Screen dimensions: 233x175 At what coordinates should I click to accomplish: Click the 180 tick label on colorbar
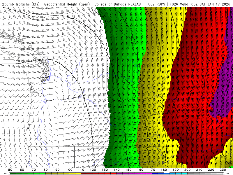(x=164, y=170)
